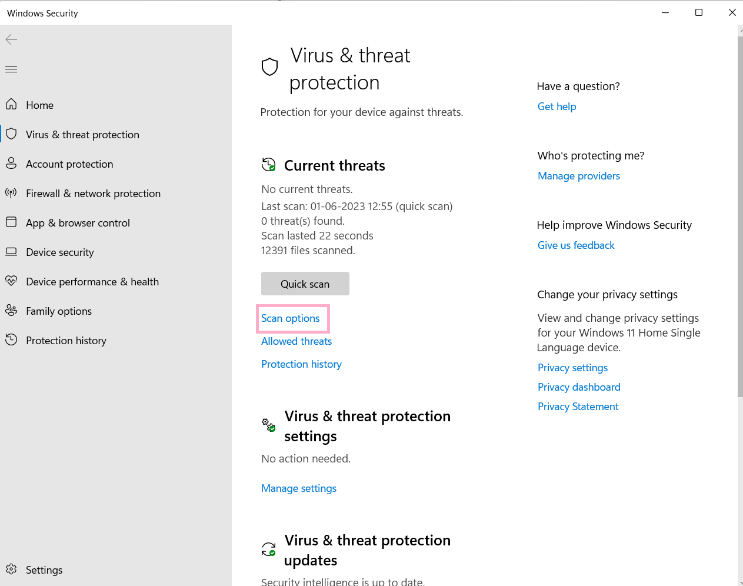
Task: Open Virus & threat protection sidebar item
Action: coord(82,135)
